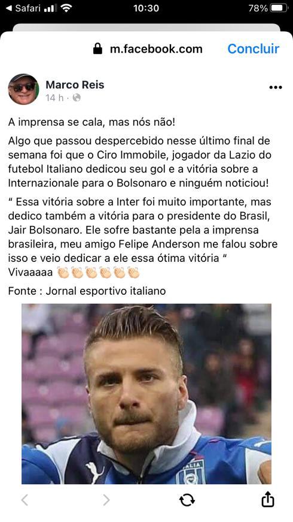Tap the Concluir button

tap(253, 49)
